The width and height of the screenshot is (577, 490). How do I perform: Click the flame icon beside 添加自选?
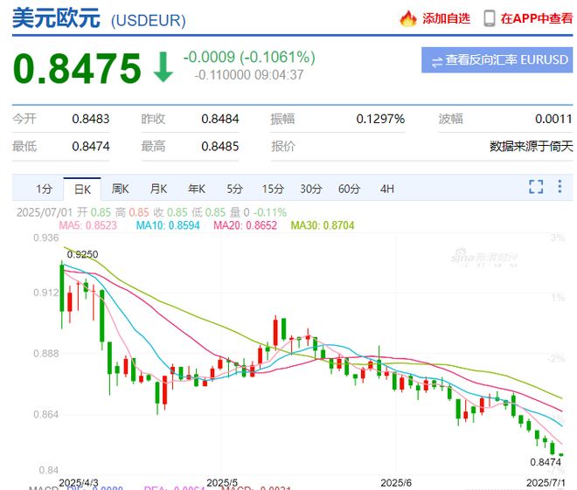coord(408,18)
